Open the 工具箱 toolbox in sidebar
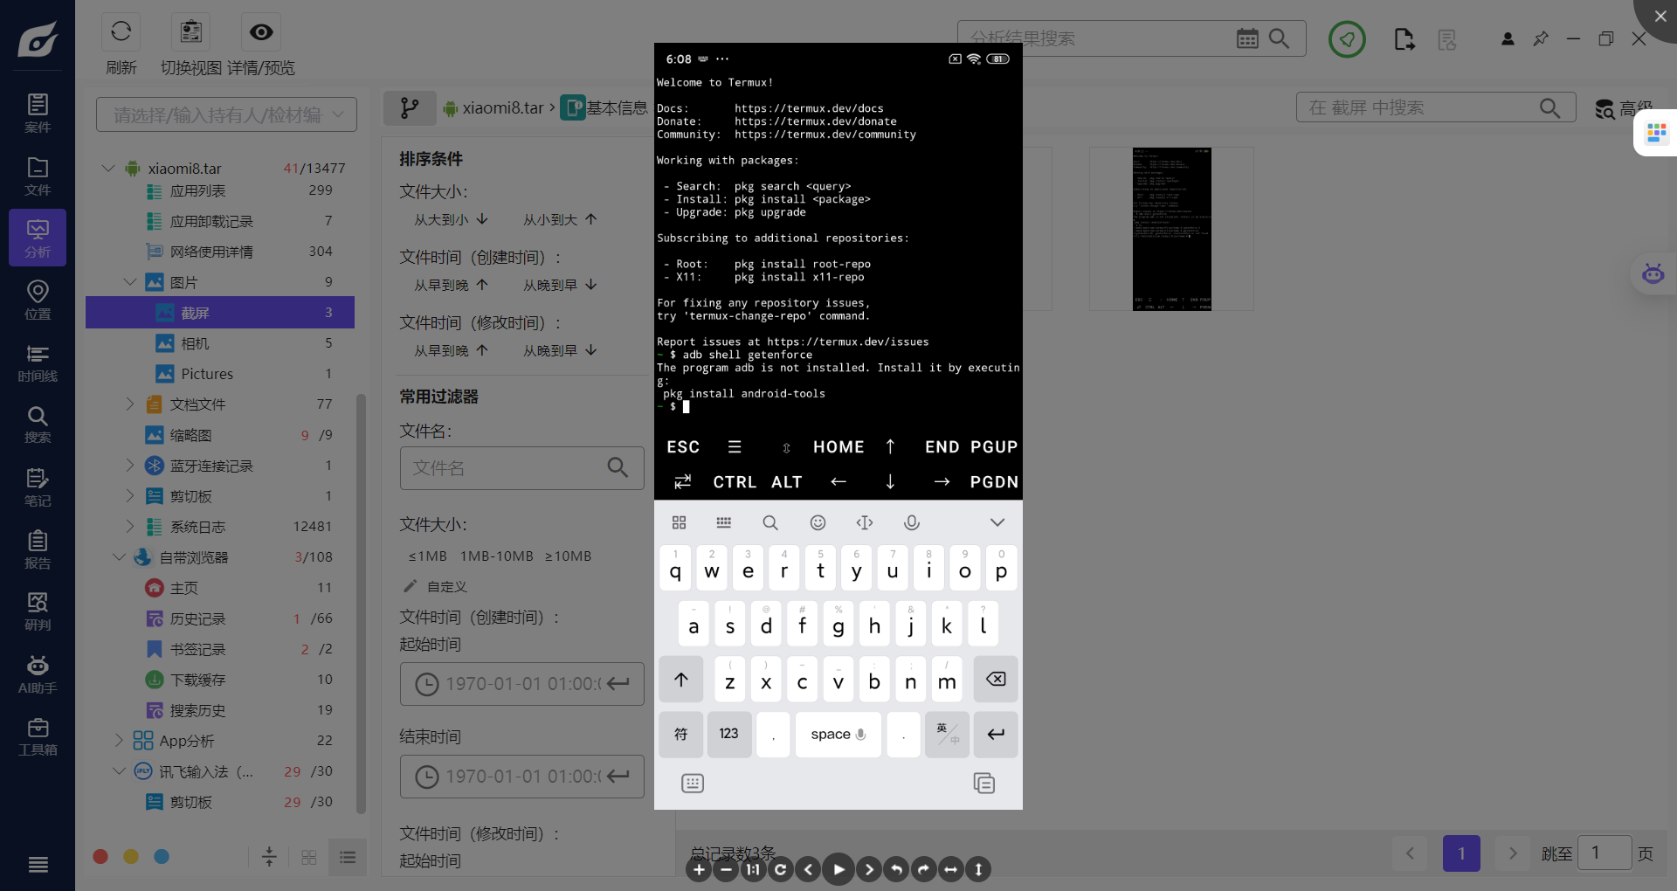Screen dimensions: 1677x891 [x=38, y=736]
